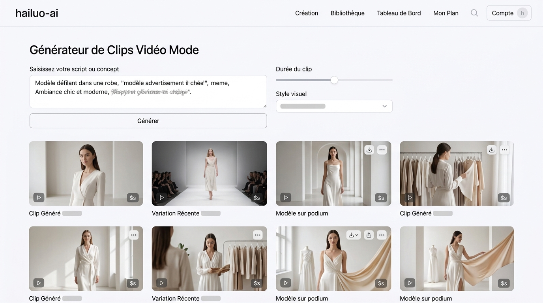Navigate to Mon Plan
The image size is (543, 303).
pyautogui.click(x=446, y=13)
